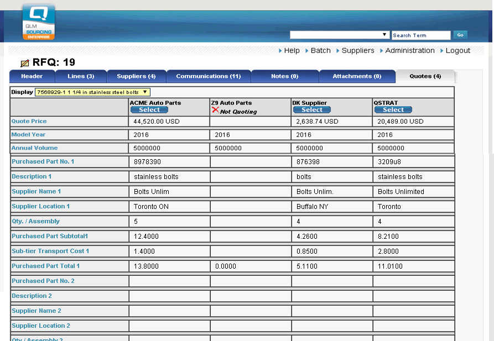Click the 0.0000 Z9 part total
494x341 pixels.
point(226,266)
